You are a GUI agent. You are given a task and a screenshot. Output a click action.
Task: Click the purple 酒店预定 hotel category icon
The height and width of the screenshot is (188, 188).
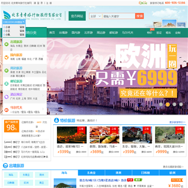point(6,97)
